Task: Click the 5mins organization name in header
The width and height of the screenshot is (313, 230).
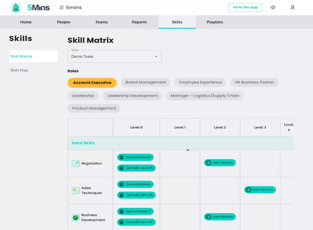Action: coord(74,8)
